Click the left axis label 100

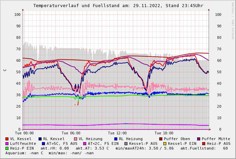point(18,15)
